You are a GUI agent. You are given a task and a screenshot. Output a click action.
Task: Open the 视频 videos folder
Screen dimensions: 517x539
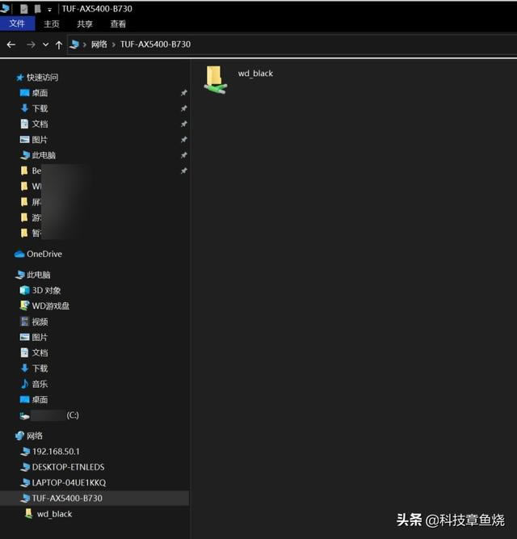click(x=39, y=322)
